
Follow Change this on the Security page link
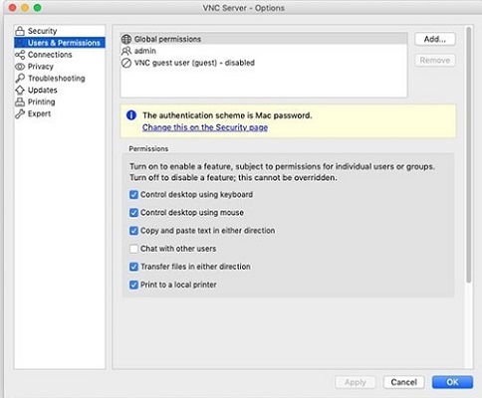[205, 127]
